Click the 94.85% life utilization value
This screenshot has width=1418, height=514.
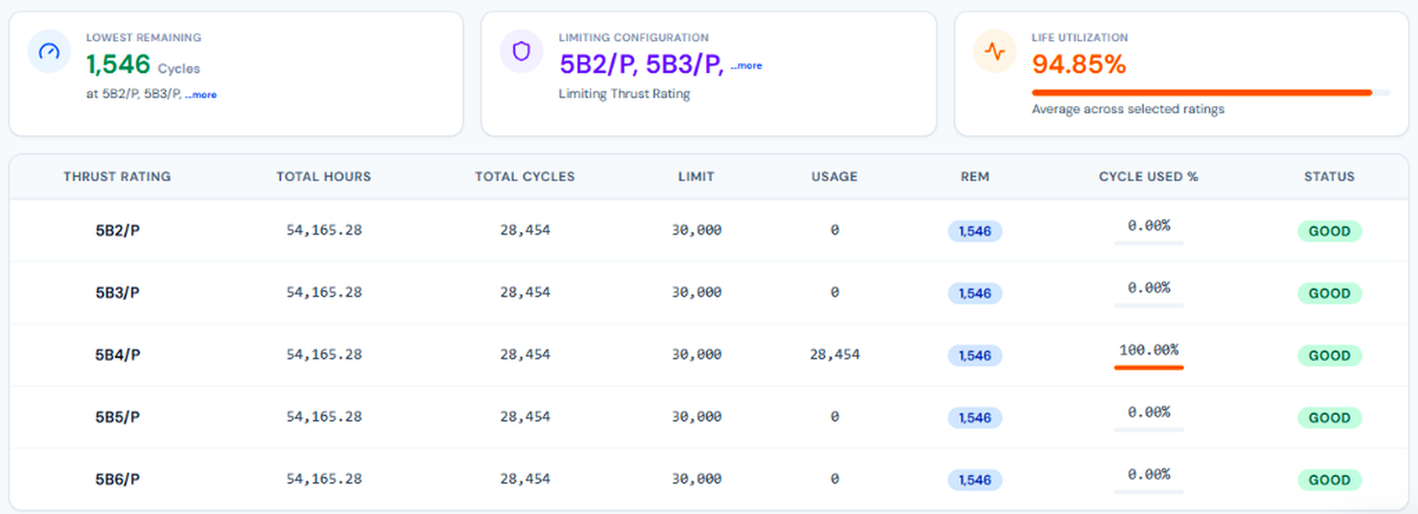[x=1079, y=64]
